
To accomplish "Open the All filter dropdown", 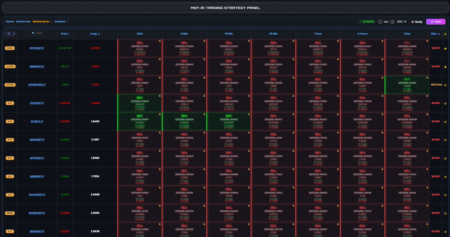I will click(9, 33).
